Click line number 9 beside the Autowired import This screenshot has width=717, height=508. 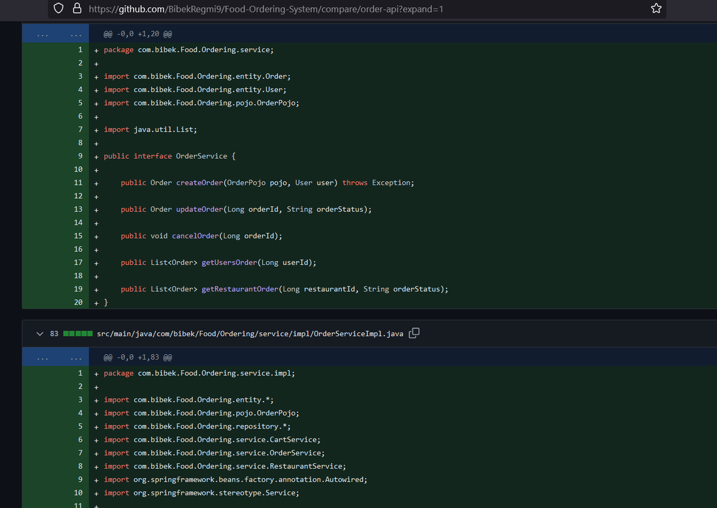(x=80, y=480)
